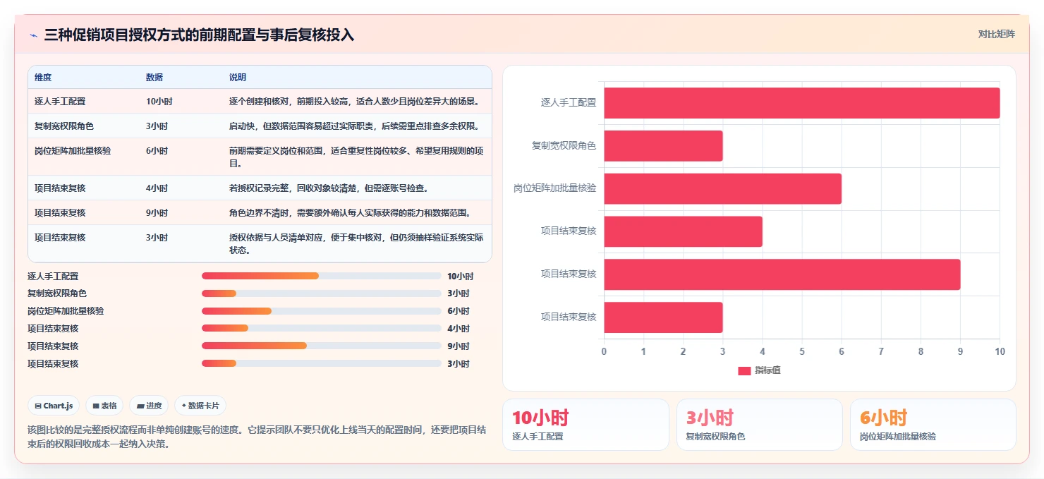Click the 指标值 legend swatch
The width and height of the screenshot is (1044, 479).
744,370
